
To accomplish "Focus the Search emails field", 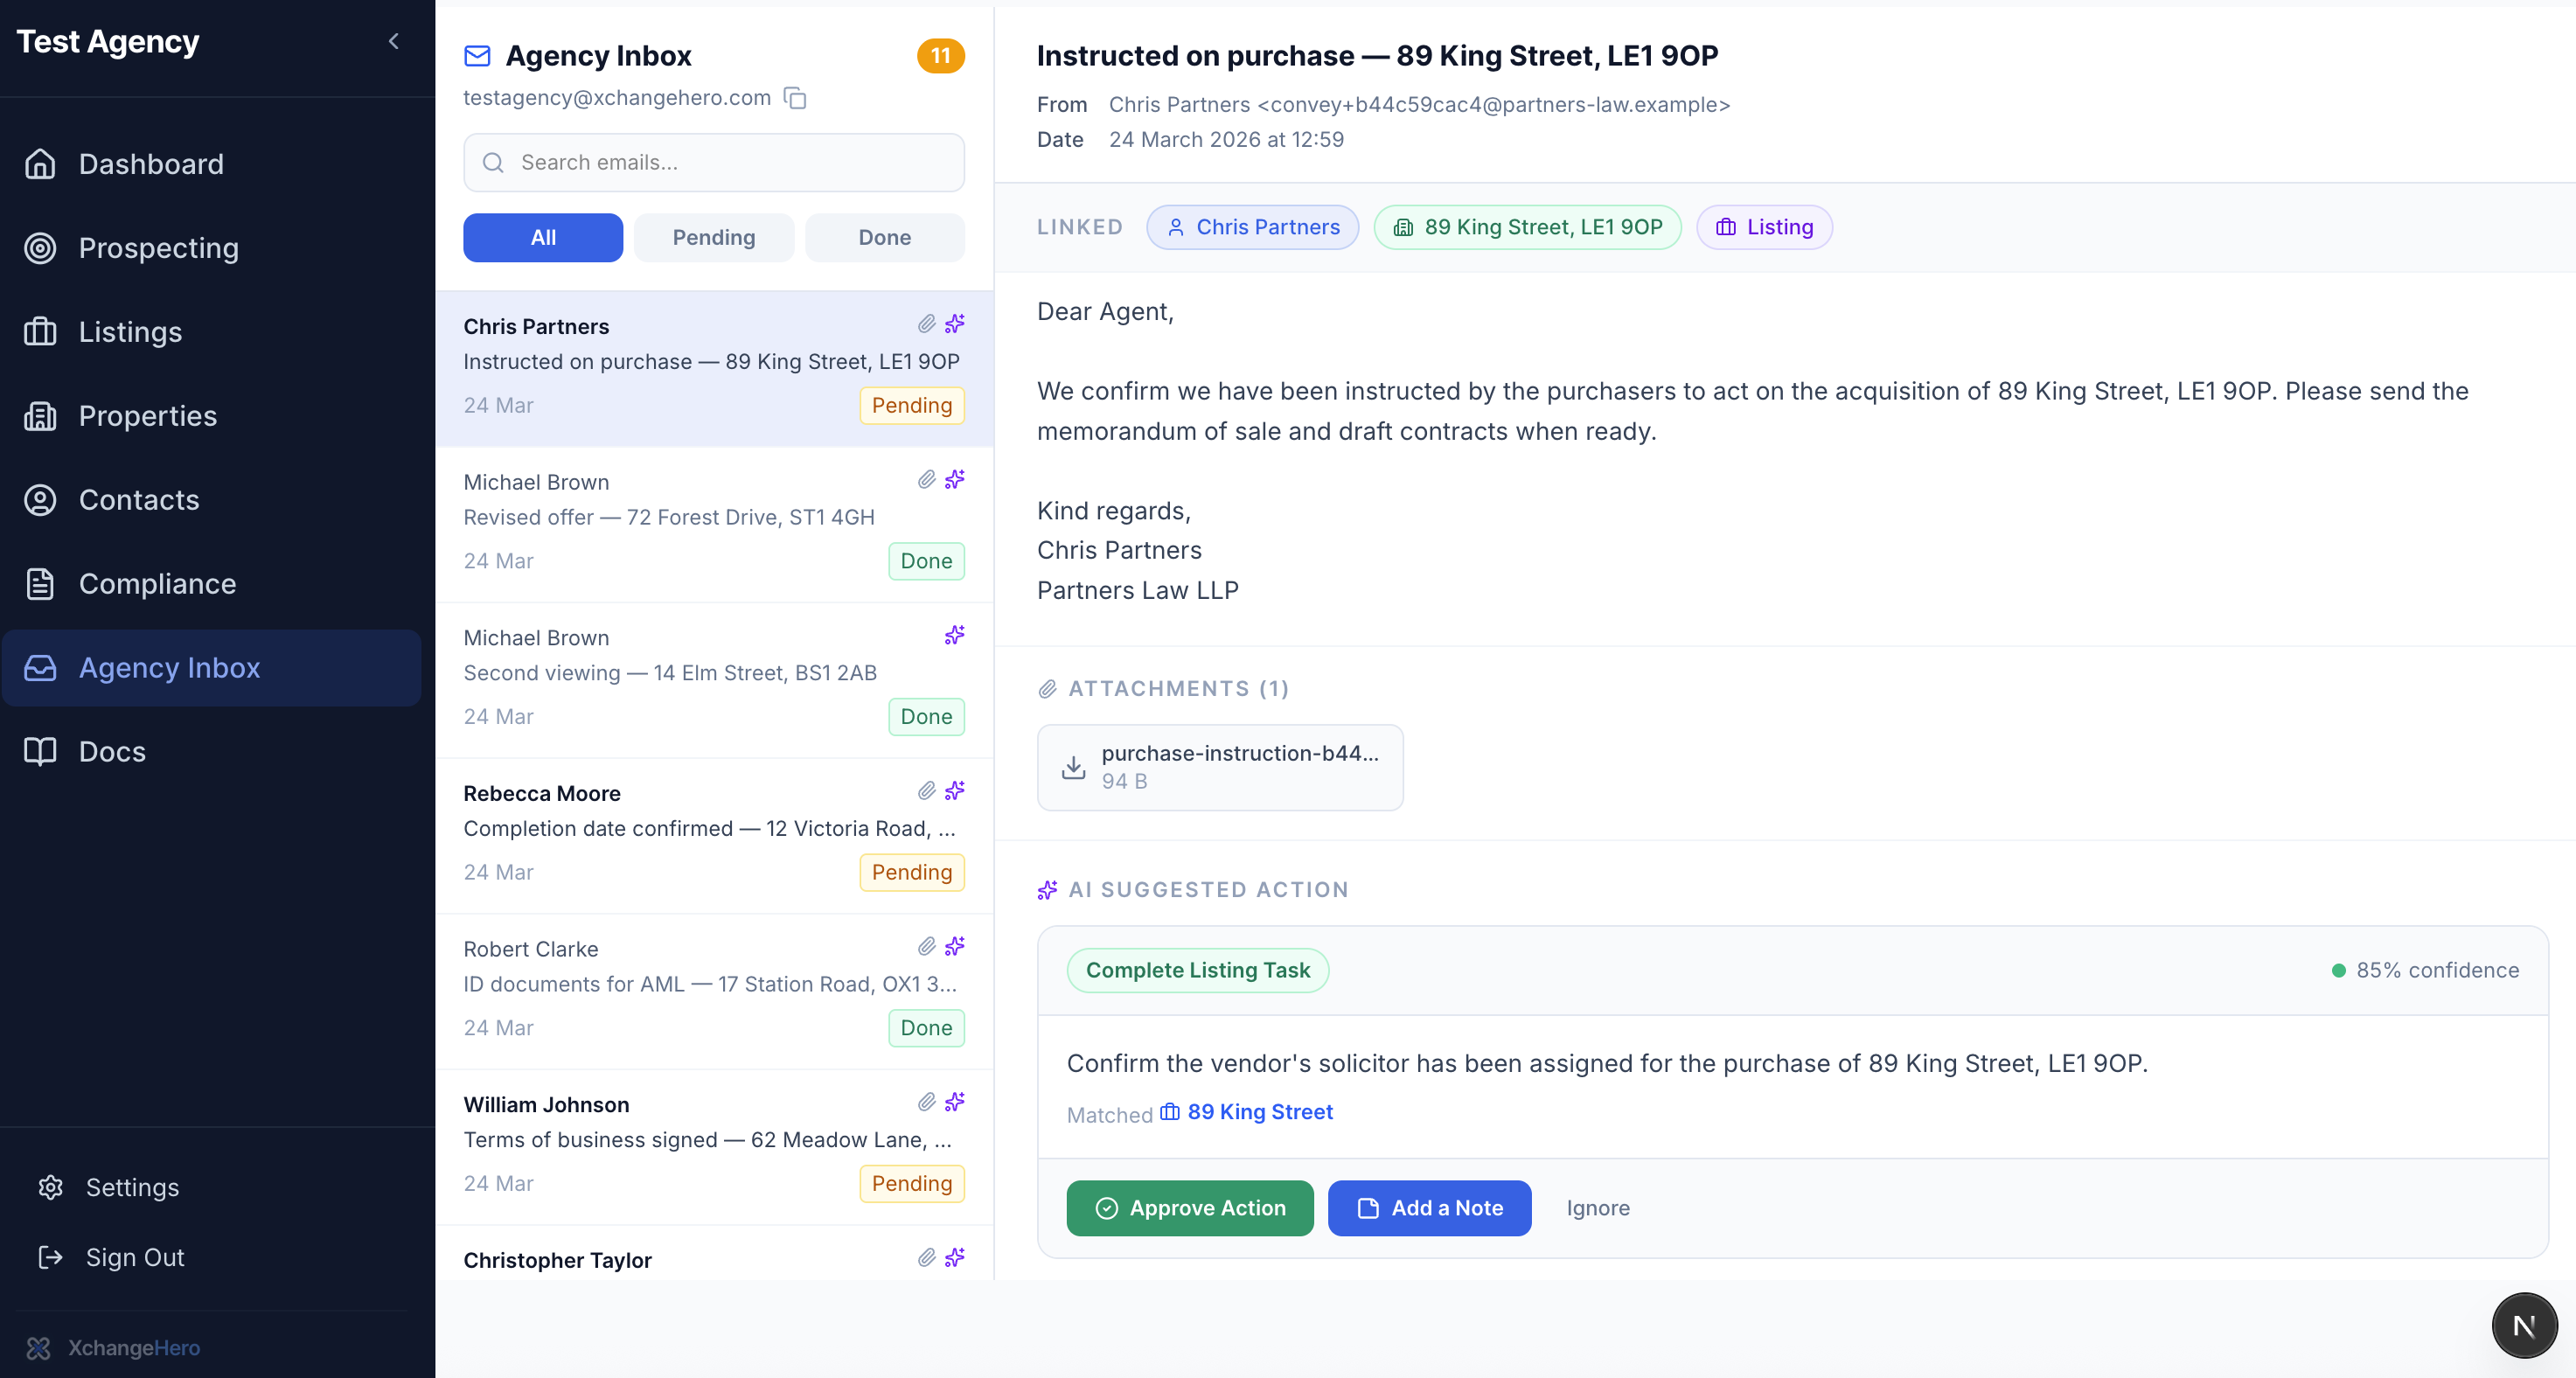I will point(714,163).
